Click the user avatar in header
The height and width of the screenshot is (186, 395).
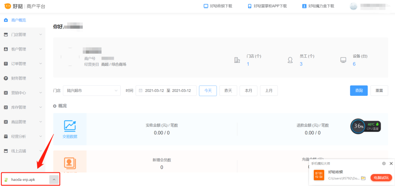[353, 6]
